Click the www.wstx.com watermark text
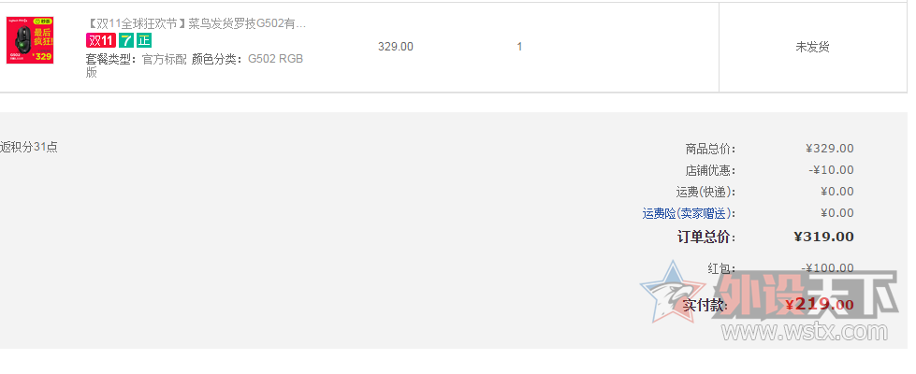Viewport: 916px width, 374px height. pyautogui.click(x=805, y=332)
